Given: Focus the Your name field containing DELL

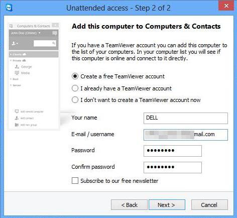Looking at the screenshot, I should click(186, 118).
